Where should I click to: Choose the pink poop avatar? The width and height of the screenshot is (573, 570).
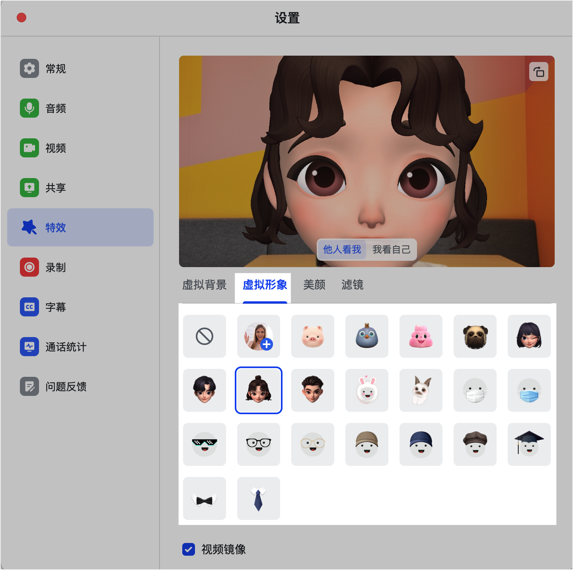coord(421,336)
